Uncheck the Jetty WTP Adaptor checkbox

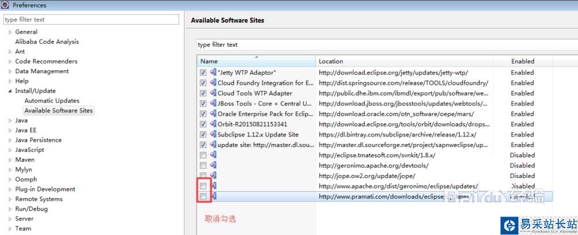pos(203,73)
